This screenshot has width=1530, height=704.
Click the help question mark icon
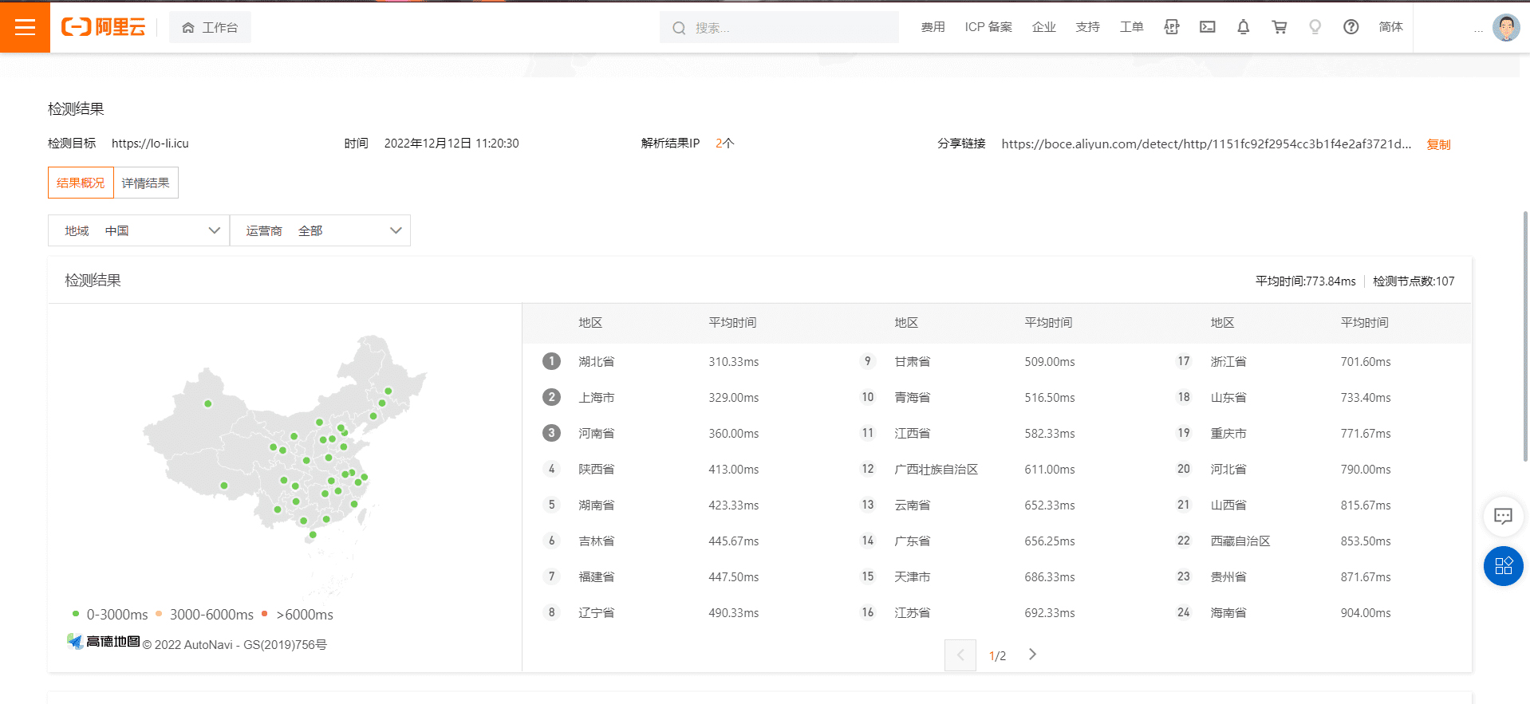tap(1351, 27)
